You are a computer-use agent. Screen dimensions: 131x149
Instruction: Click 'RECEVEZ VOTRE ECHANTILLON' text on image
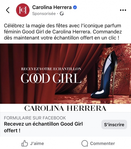tap(51, 69)
